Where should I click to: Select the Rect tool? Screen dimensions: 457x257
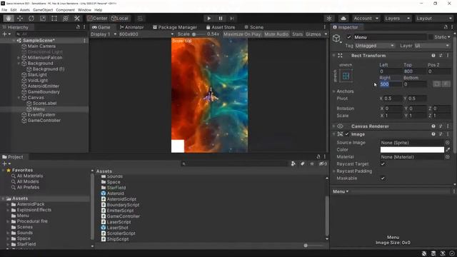(x=54, y=19)
